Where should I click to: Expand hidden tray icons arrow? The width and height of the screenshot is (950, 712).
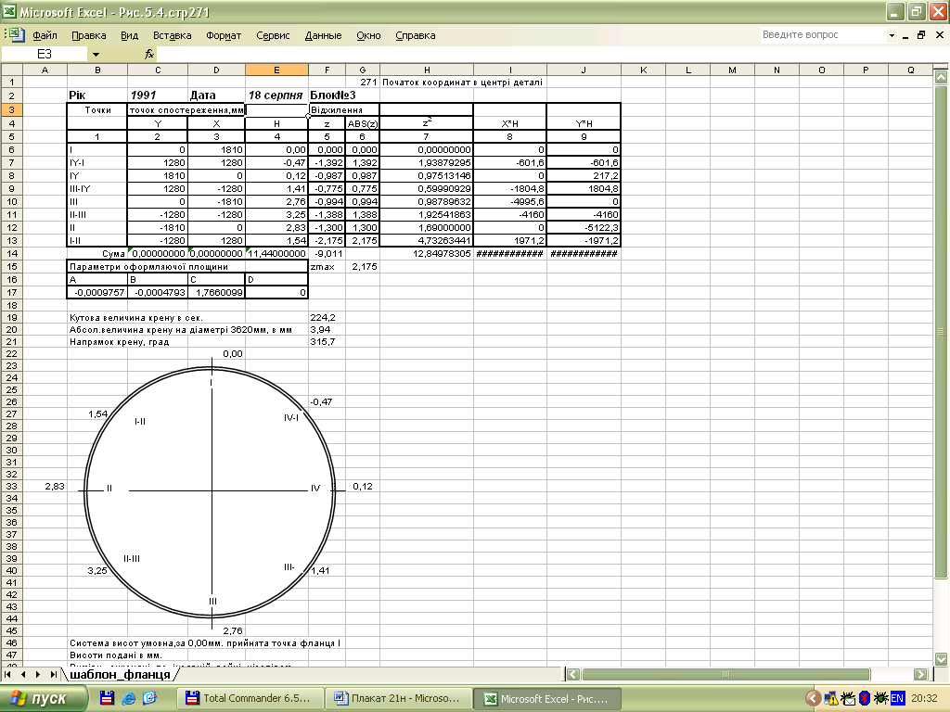813,698
